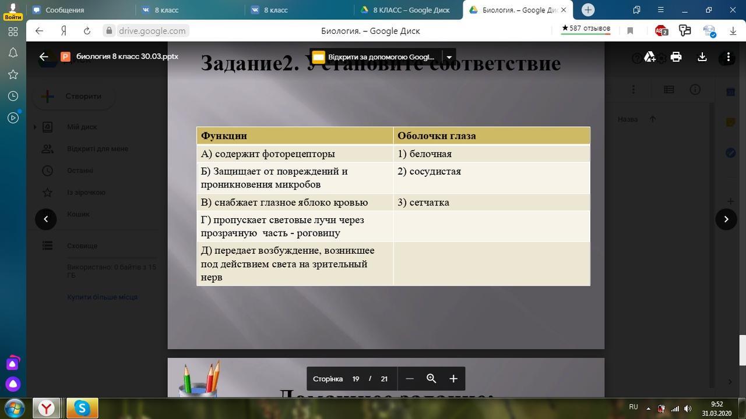Image resolution: width=746 pixels, height=419 pixels.
Task: Click the Skype taskbar icon
Action: pyautogui.click(x=82, y=408)
